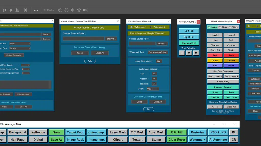This screenshot has width=261, height=146.
Task: Click Browse in PSD to JPG dialog
Action: pos(111,39)
